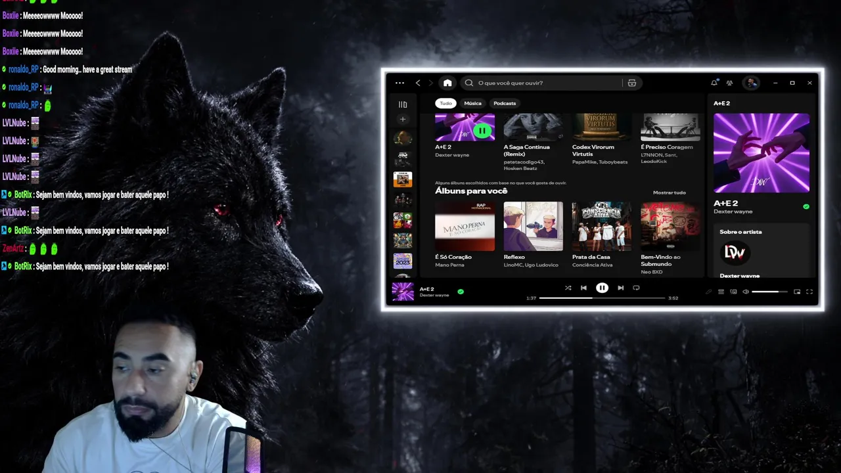Viewport: 841px width, 473px height.
Task: Select the Tudo filter chip
Action: pos(445,103)
